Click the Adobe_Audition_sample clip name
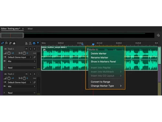162x122 pixels. point(54,47)
